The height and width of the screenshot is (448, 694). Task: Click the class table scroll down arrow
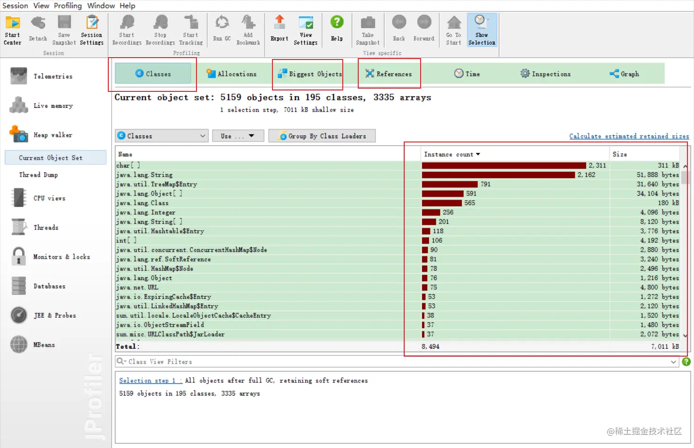(x=685, y=336)
